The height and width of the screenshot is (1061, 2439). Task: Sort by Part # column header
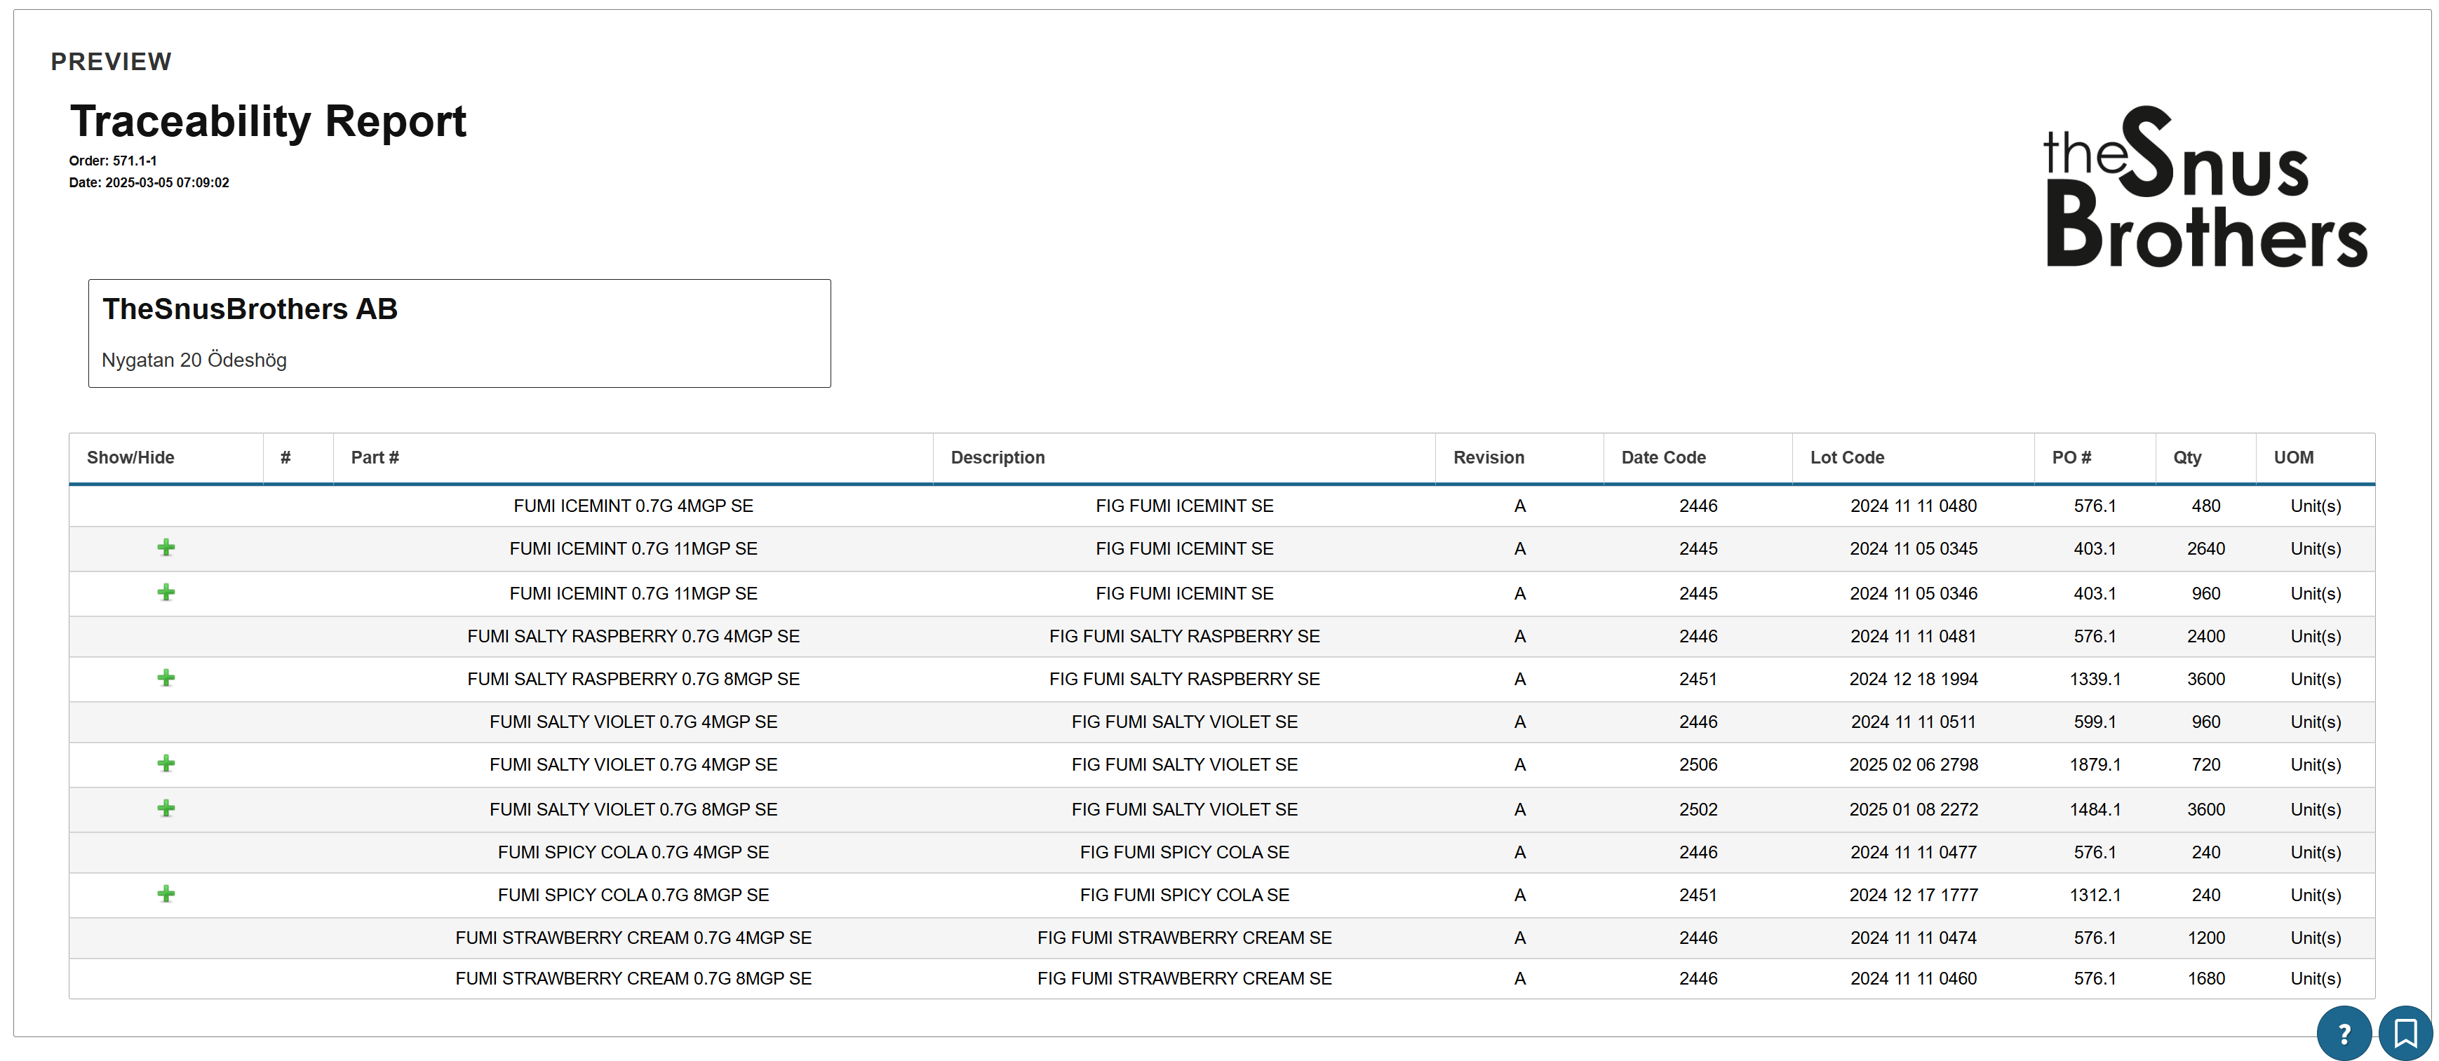click(633, 458)
